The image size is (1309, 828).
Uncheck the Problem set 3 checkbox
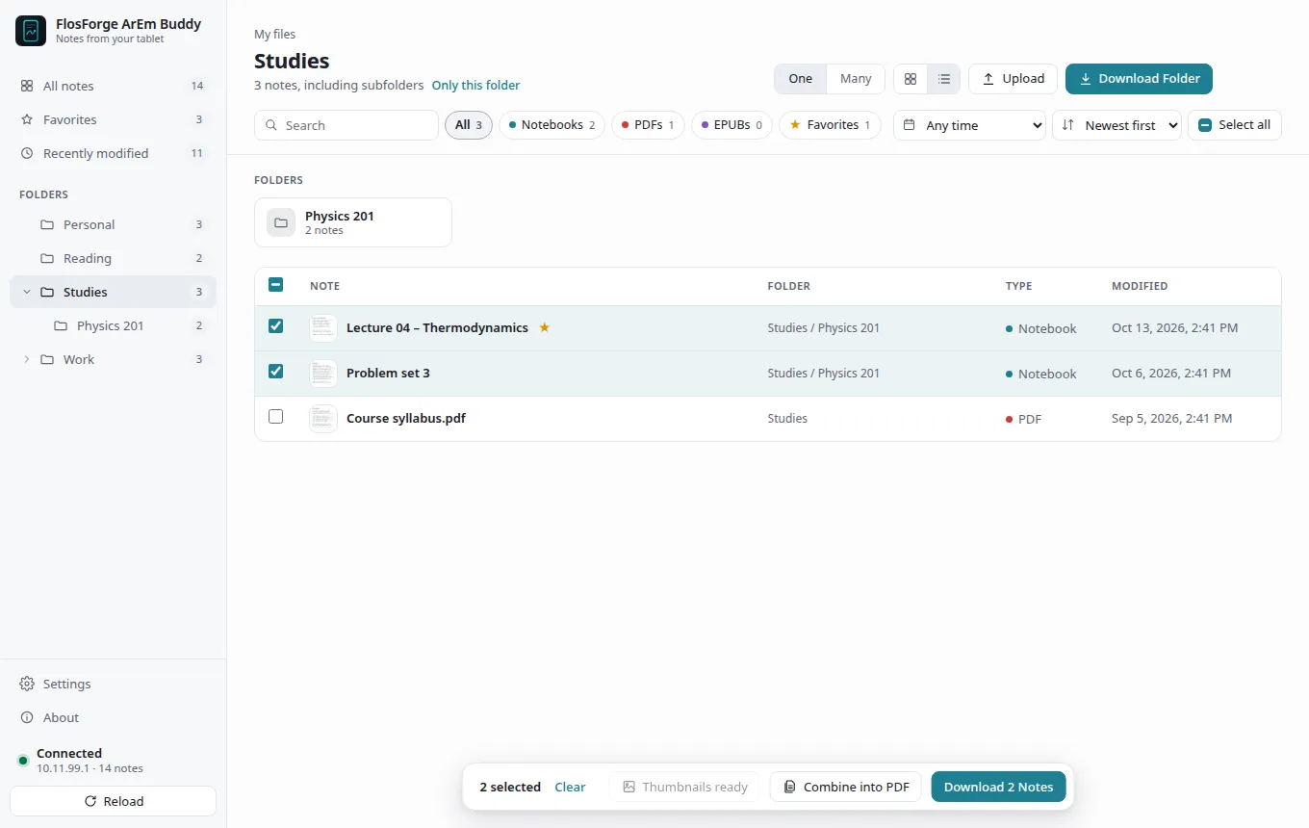click(276, 372)
